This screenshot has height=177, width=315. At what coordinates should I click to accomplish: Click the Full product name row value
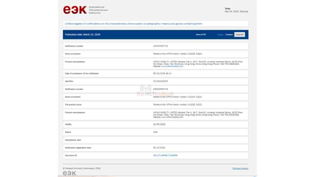[x=177, y=105]
